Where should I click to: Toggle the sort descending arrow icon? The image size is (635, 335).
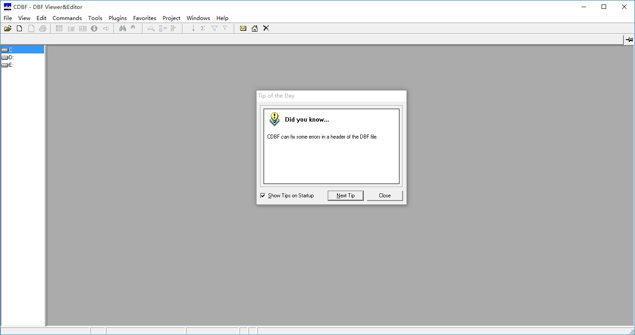point(193,28)
